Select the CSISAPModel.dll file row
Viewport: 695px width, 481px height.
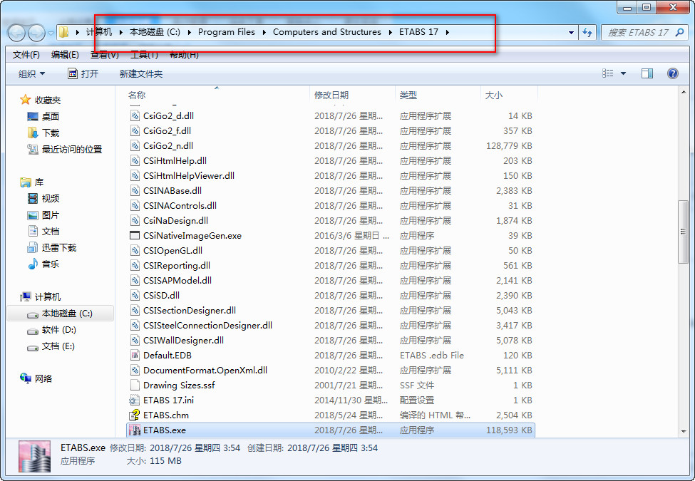[x=331, y=280]
